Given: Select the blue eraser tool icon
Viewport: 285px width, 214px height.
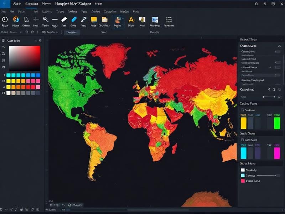Looking at the screenshot, I should tap(74, 19).
